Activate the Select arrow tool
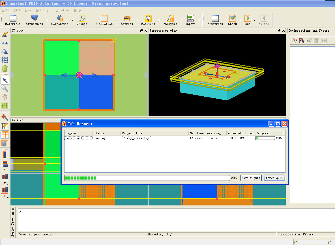 pos(5,80)
